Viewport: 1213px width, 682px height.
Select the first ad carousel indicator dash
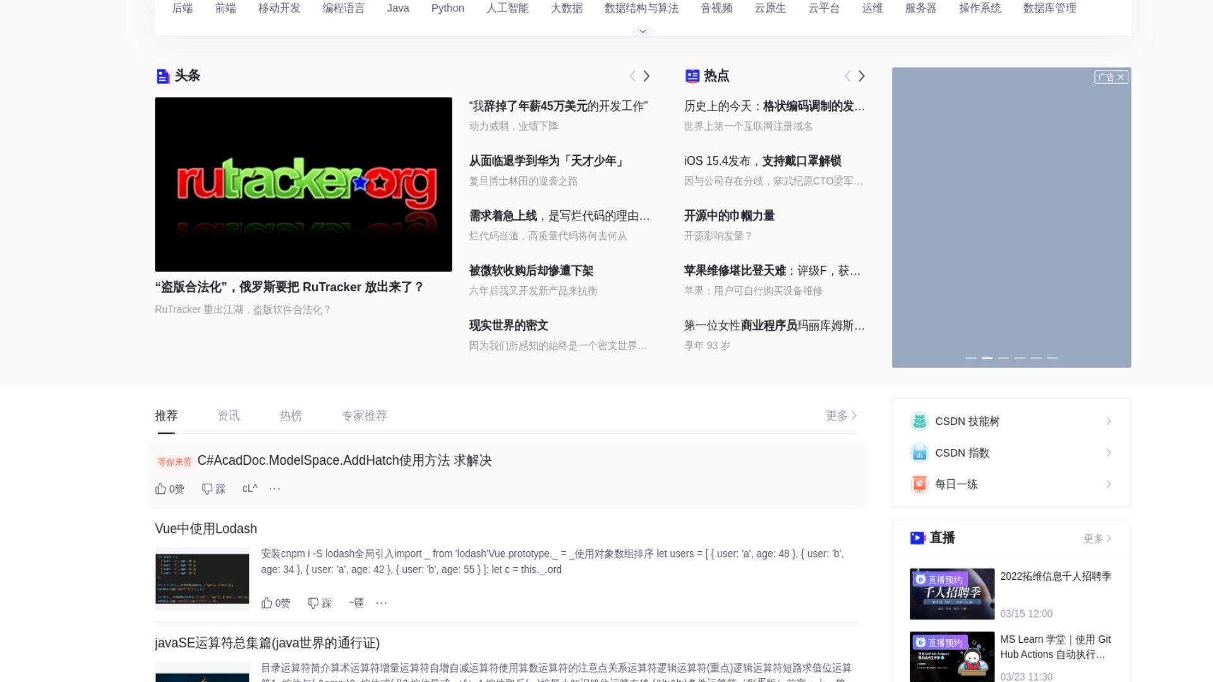971,358
